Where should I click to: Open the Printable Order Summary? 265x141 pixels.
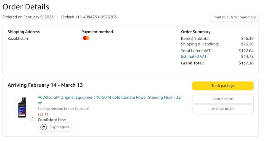234,17
